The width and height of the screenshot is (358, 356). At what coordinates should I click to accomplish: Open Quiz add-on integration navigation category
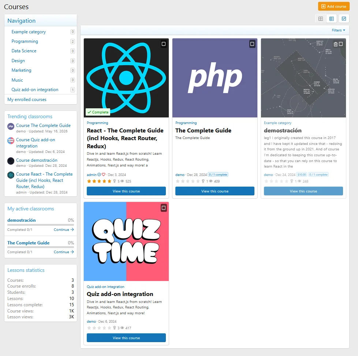[x=35, y=90]
